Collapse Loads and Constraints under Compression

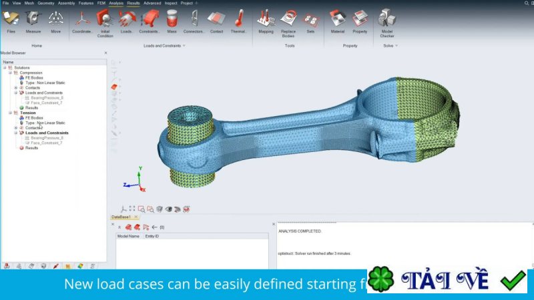click(x=15, y=93)
